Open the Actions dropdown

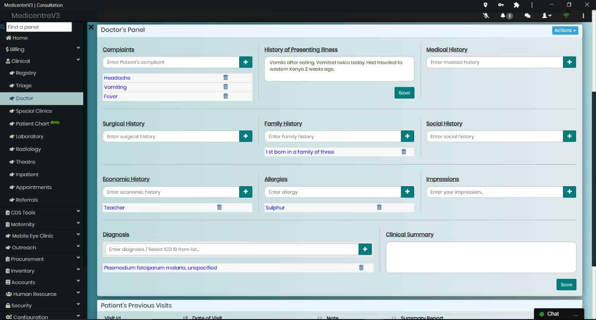click(565, 30)
